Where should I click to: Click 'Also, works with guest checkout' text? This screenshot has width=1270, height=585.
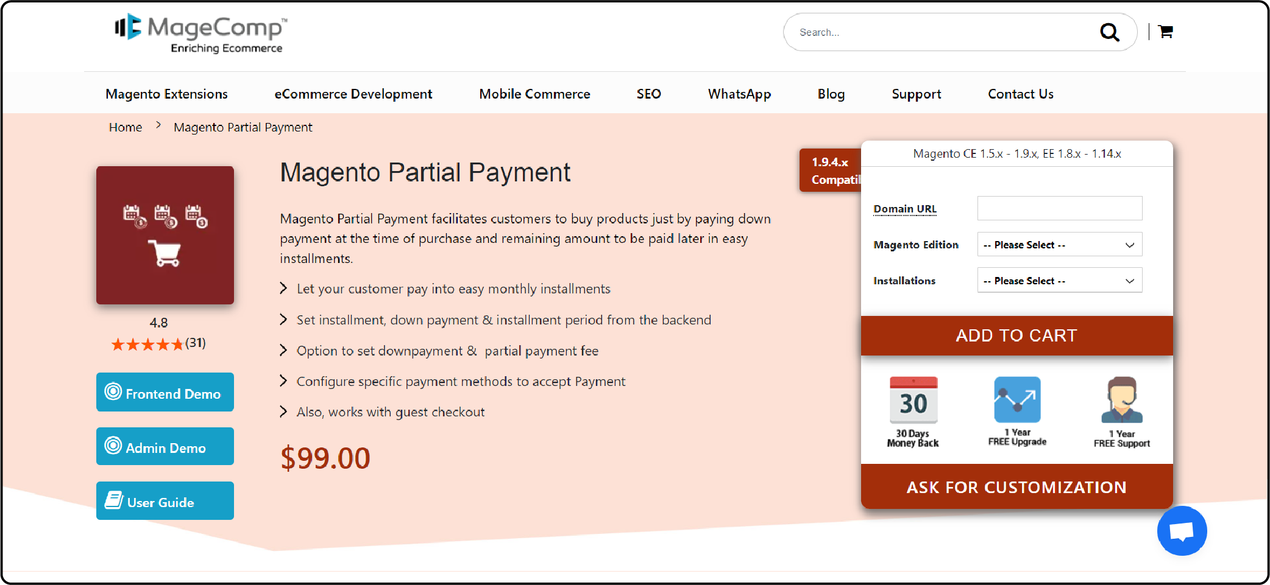[391, 412]
